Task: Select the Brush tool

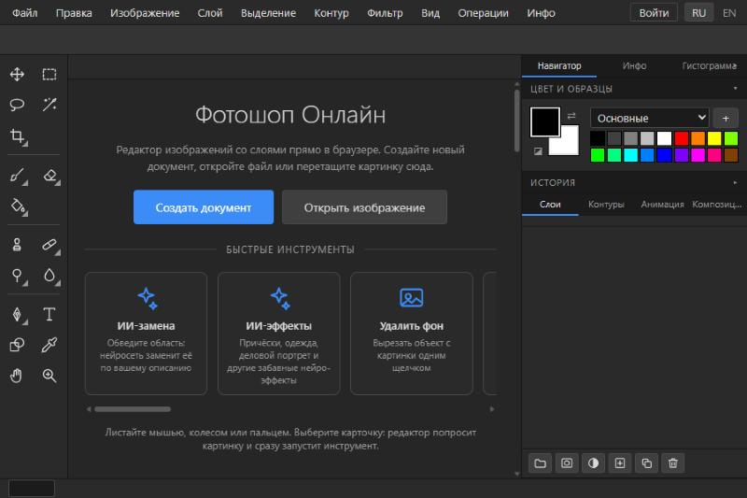Action: coord(18,177)
